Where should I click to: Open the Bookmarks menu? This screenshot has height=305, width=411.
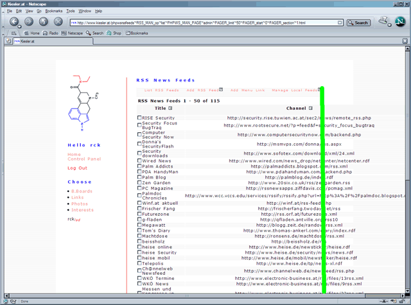coord(53,11)
